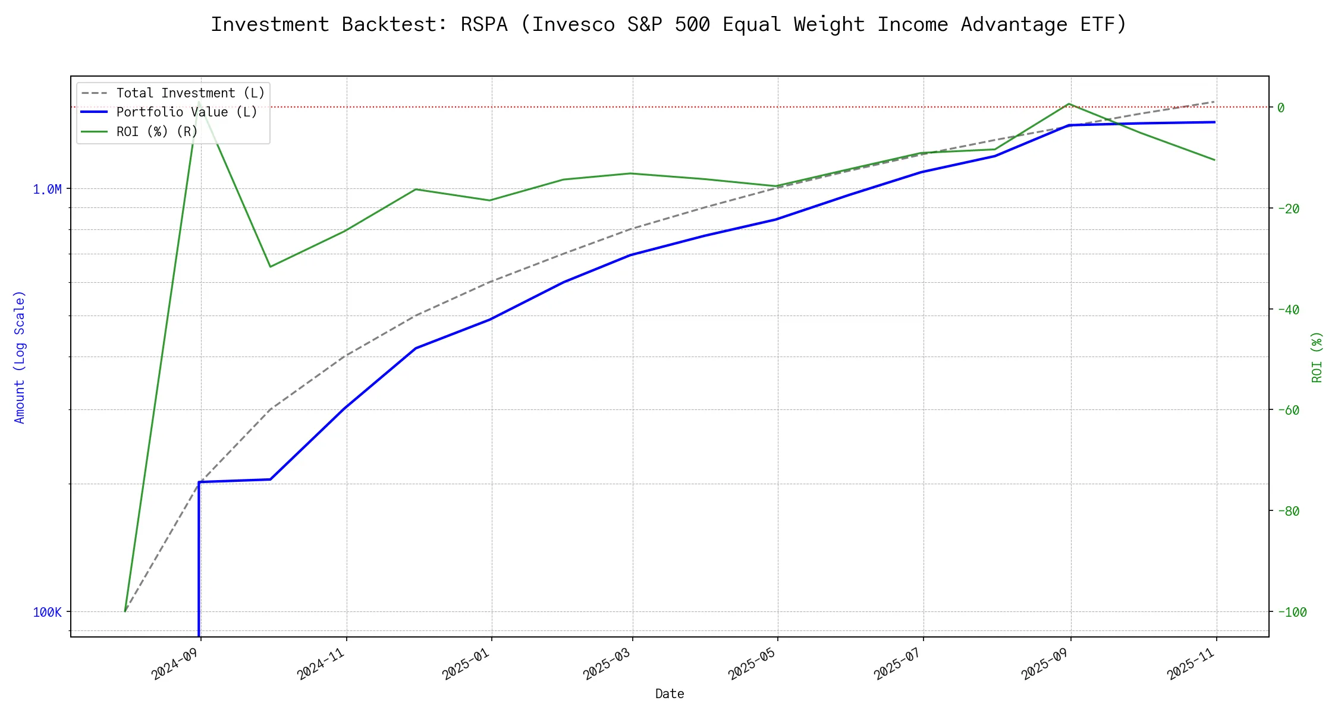
Task: Click the 100K left axis tick label
Action: (47, 612)
